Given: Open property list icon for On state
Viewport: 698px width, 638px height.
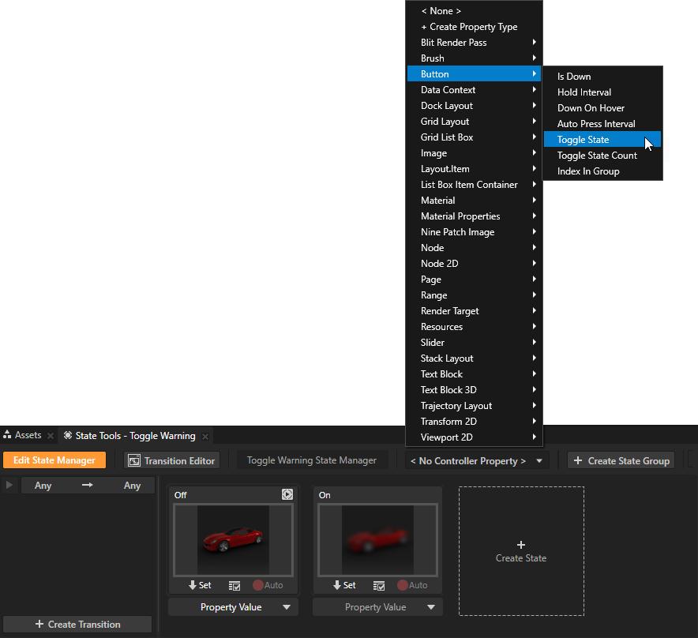Looking at the screenshot, I should [x=379, y=585].
